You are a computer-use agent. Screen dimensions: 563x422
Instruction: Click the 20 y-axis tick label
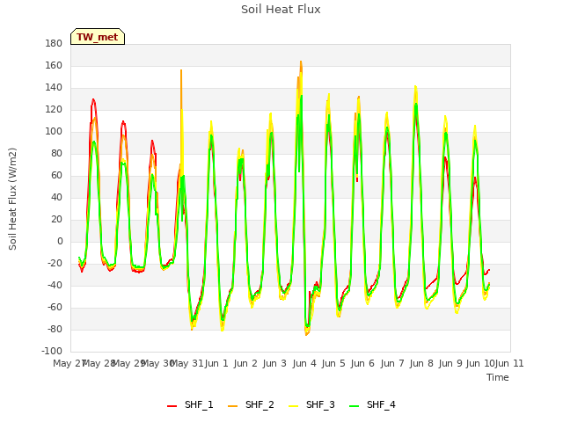point(56,219)
